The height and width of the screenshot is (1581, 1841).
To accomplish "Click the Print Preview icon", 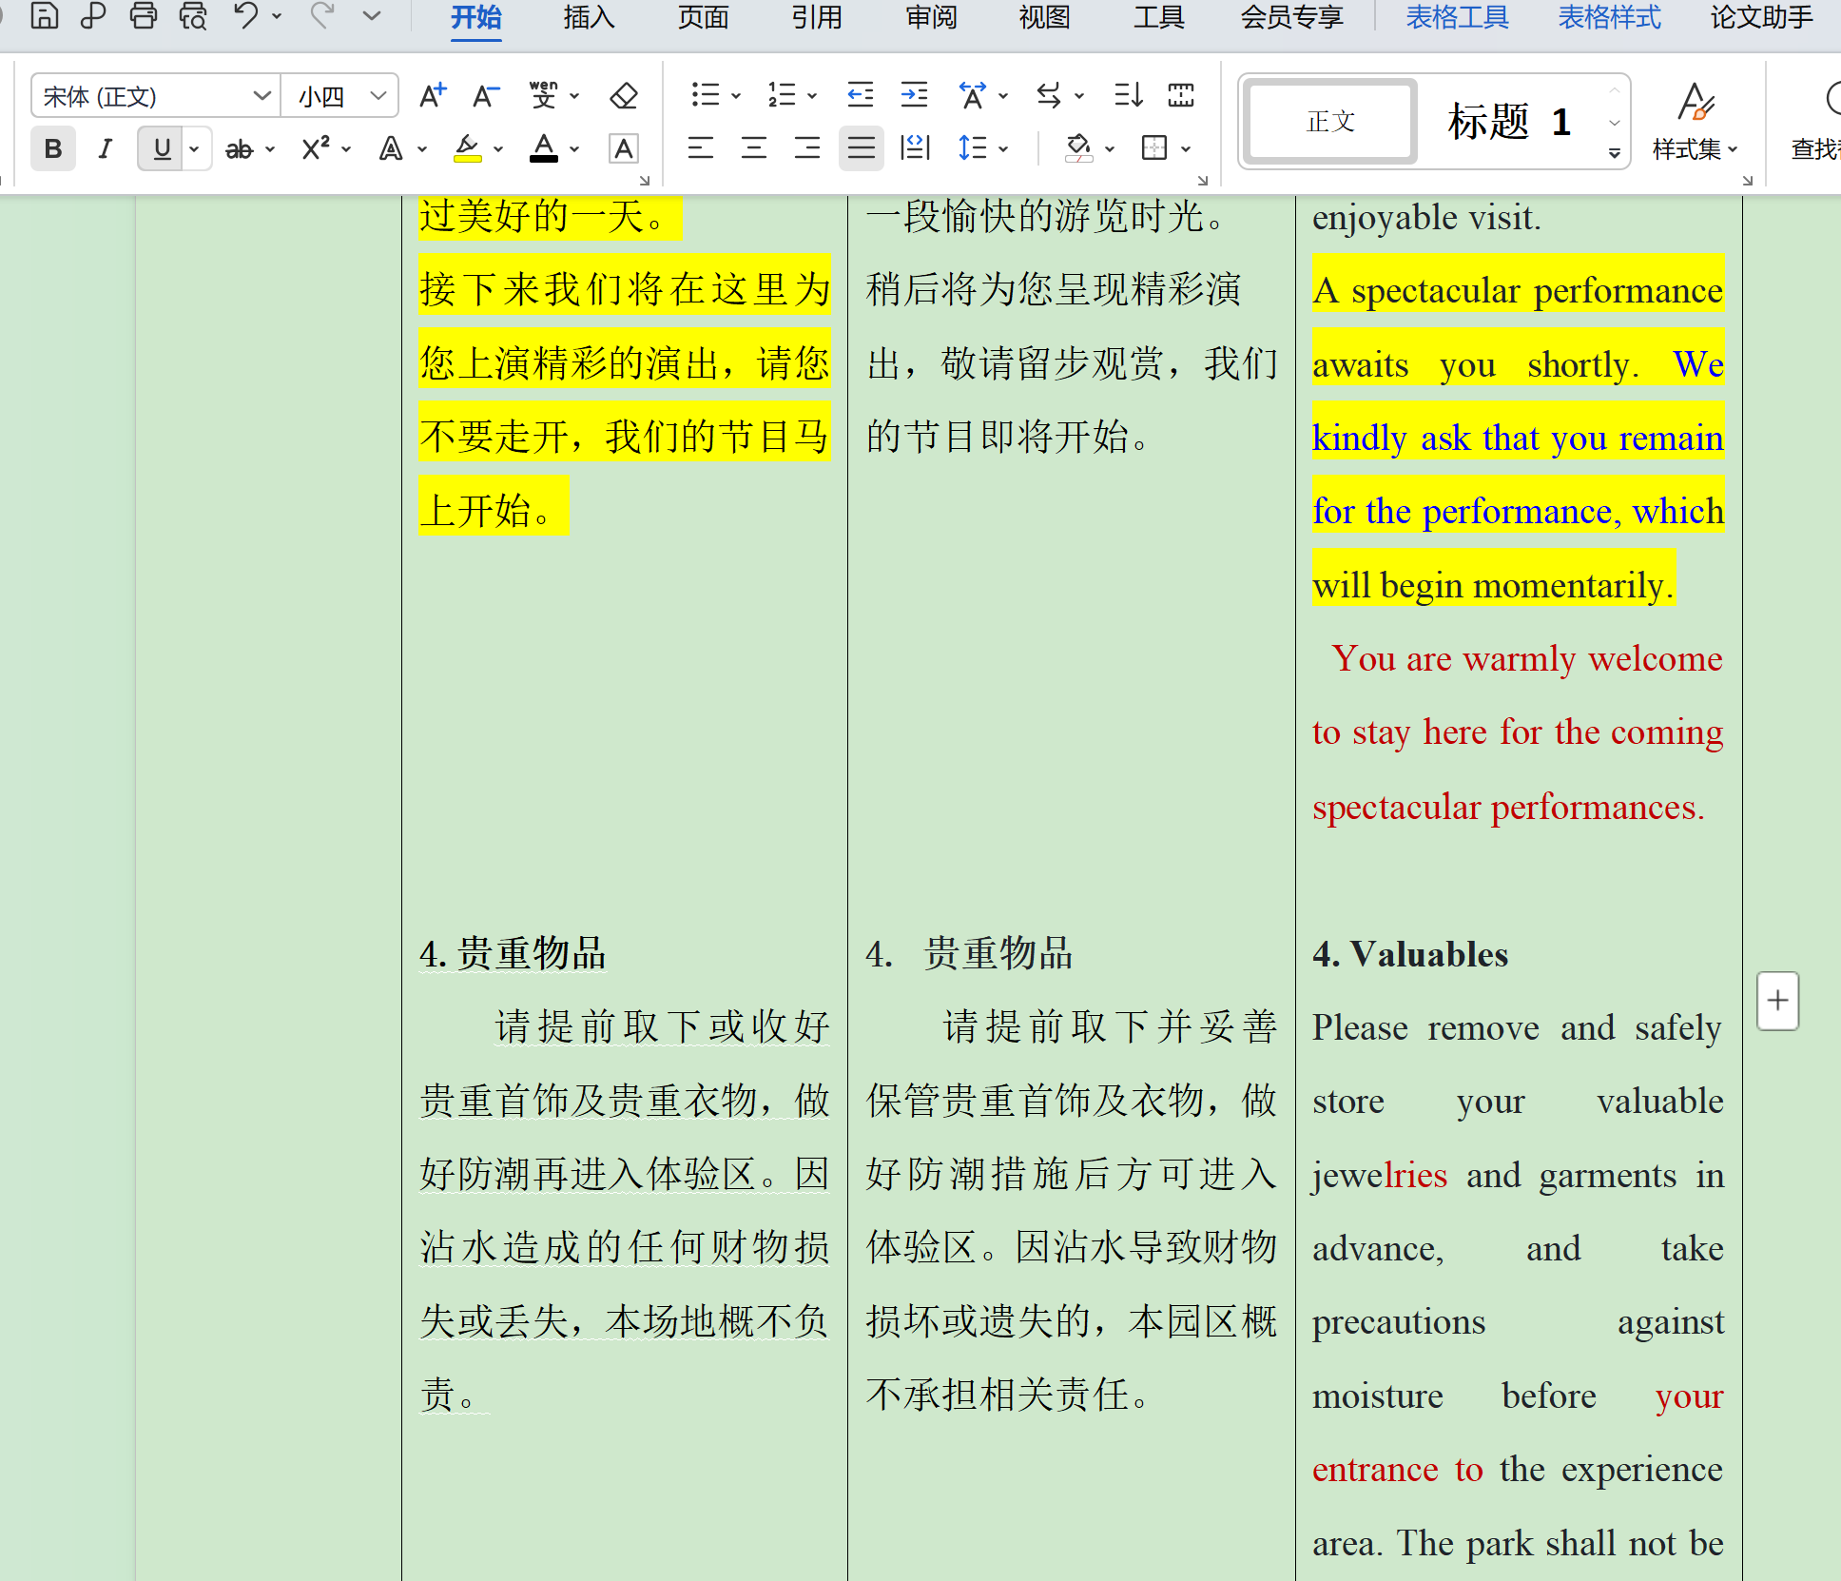I will pyautogui.click(x=193, y=16).
